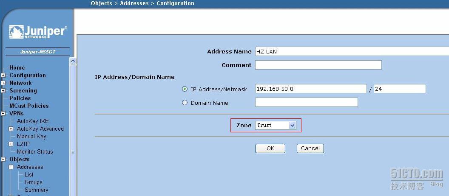
Task: Expand the Screening tree node
Action: (x=3, y=90)
